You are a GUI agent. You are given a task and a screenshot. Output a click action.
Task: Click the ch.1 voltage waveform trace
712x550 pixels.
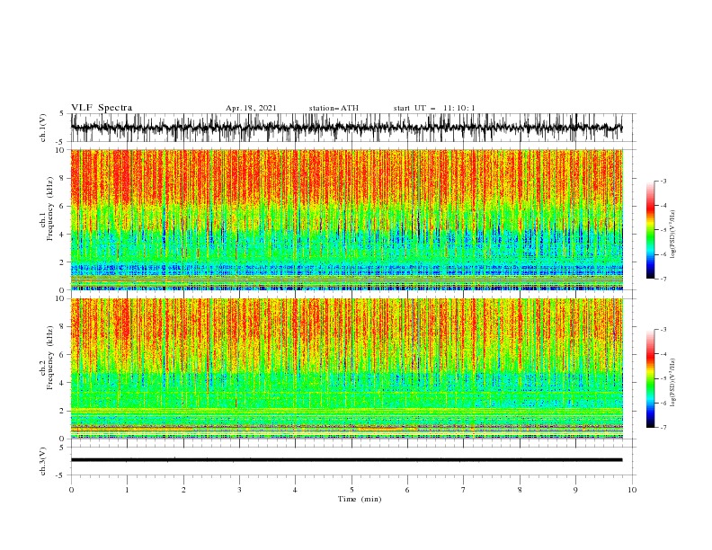346,127
